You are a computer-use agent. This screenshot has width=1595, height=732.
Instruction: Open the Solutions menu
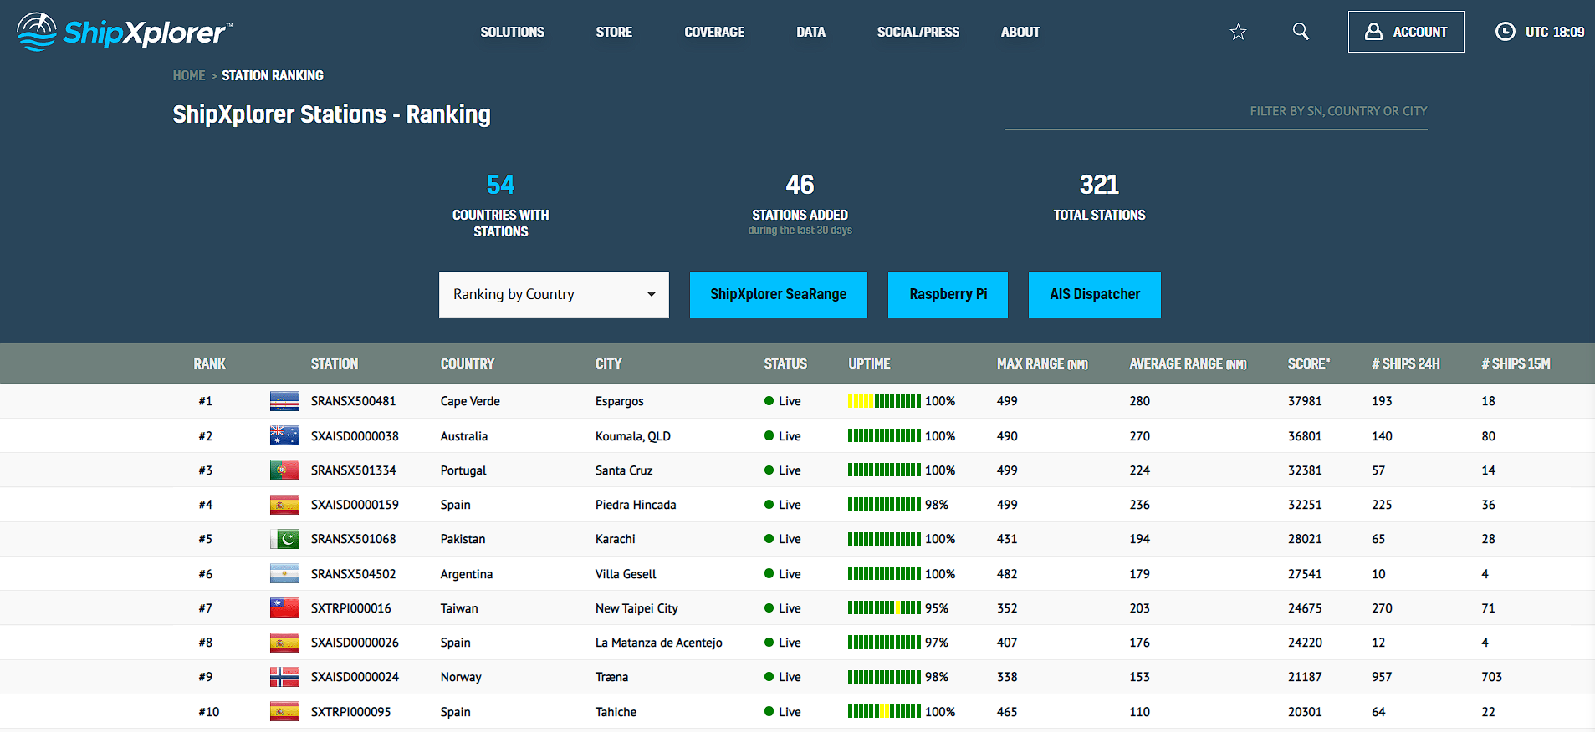point(512,32)
